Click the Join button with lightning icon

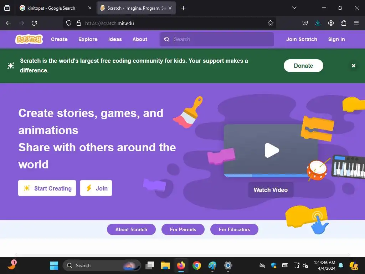click(x=96, y=188)
